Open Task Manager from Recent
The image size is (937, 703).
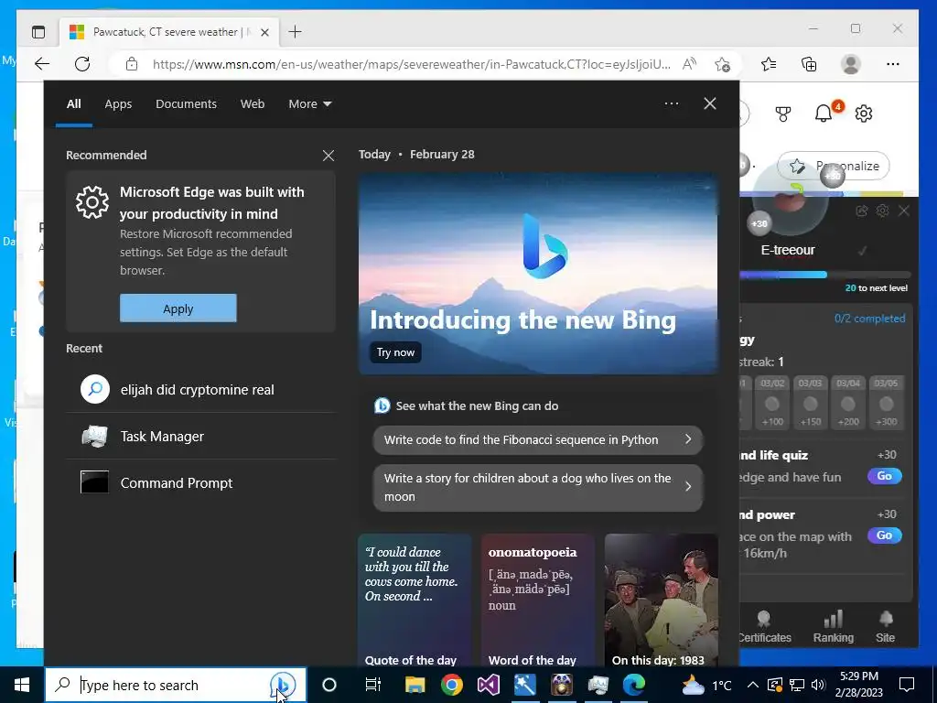point(200,437)
